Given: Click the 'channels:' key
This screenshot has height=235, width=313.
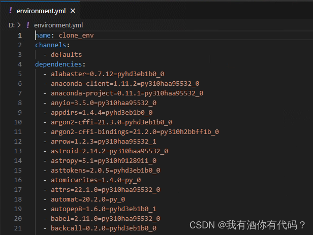Looking at the screenshot, I should 52,45.
